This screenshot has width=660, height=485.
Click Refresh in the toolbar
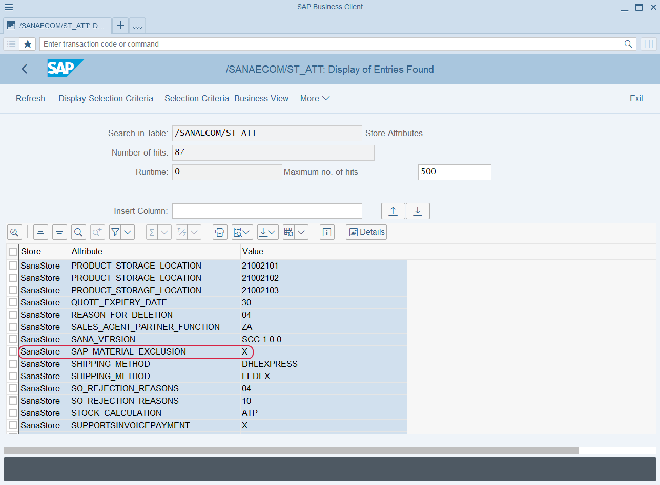pyautogui.click(x=30, y=98)
